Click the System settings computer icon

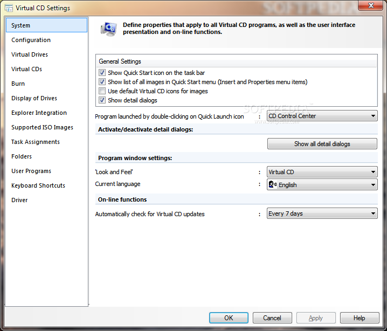pyautogui.click(x=108, y=29)
